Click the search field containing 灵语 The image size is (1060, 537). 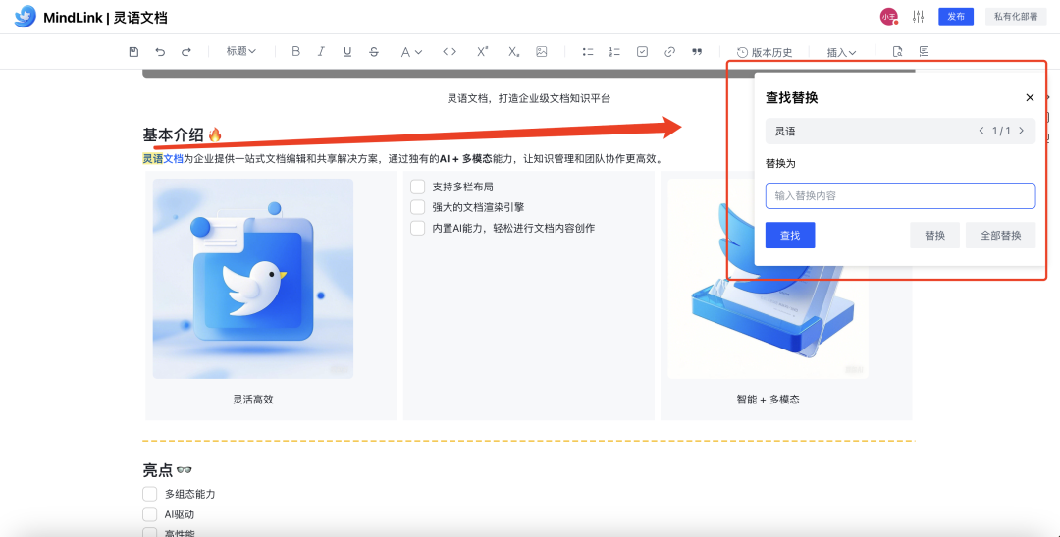pos(900,132)
